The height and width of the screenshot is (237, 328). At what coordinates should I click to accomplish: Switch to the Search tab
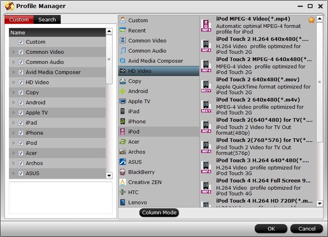click(47, 19)
